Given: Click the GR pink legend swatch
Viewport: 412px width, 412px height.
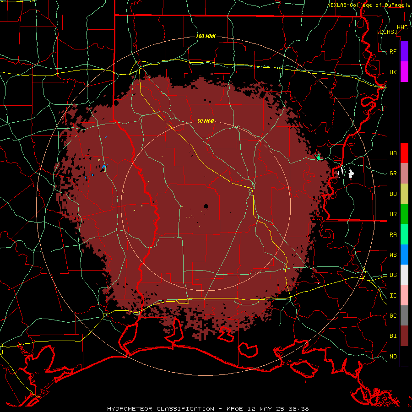Looking at the screenshot, I should pos(404,173).
